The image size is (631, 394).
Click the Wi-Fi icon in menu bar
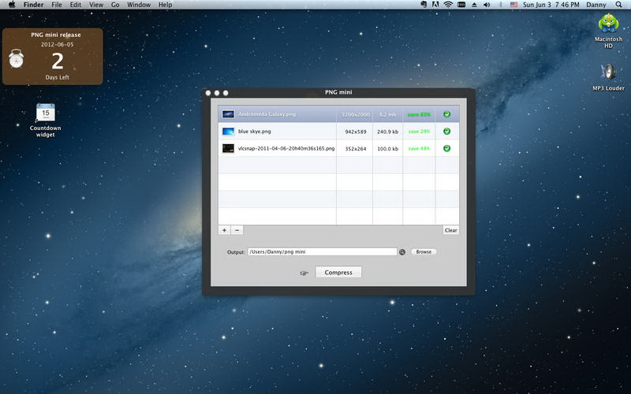448,5
